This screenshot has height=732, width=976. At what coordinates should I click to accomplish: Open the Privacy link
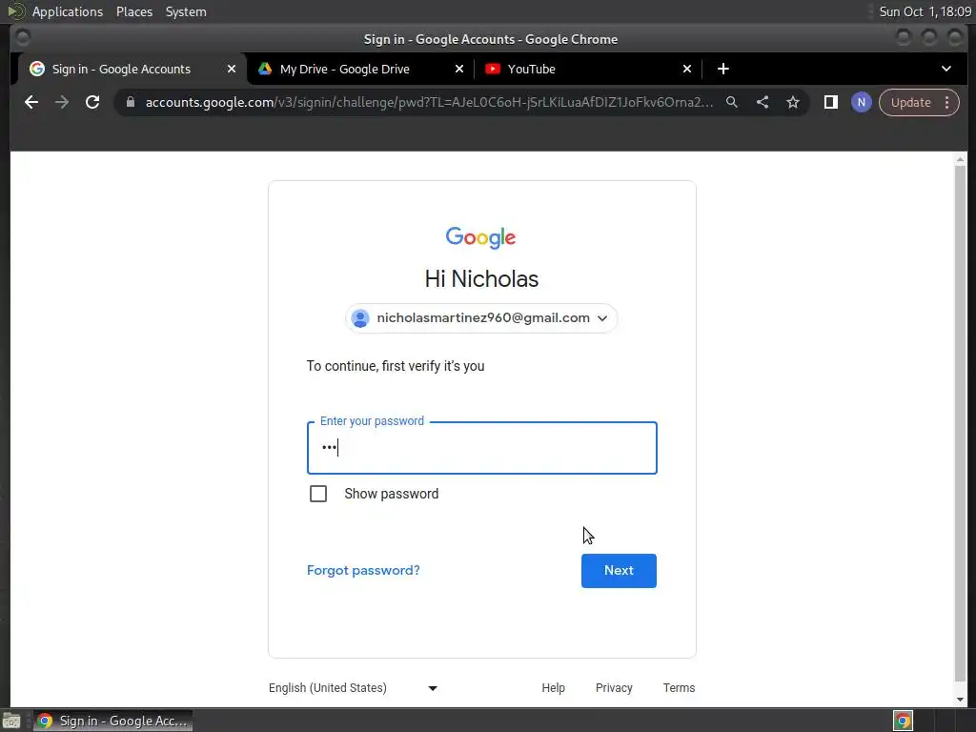point(614,688)
